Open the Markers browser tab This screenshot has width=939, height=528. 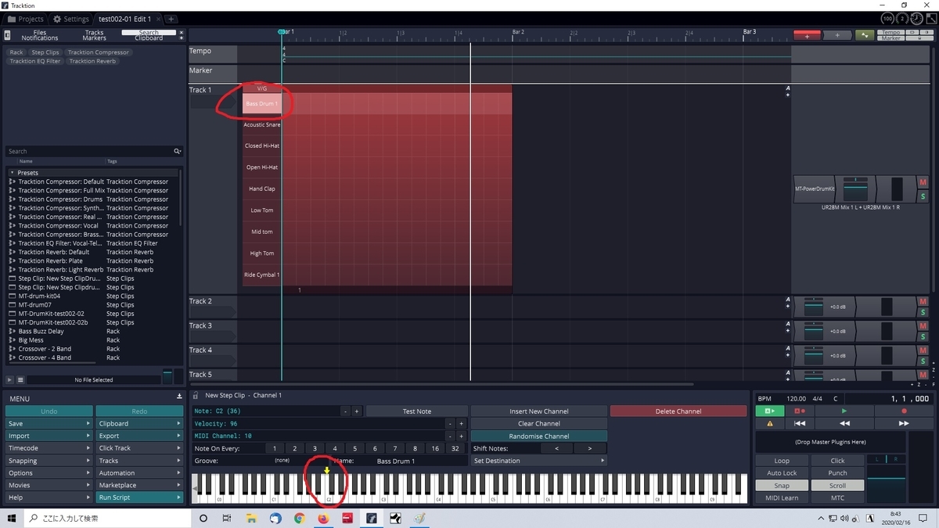point(94,38)
